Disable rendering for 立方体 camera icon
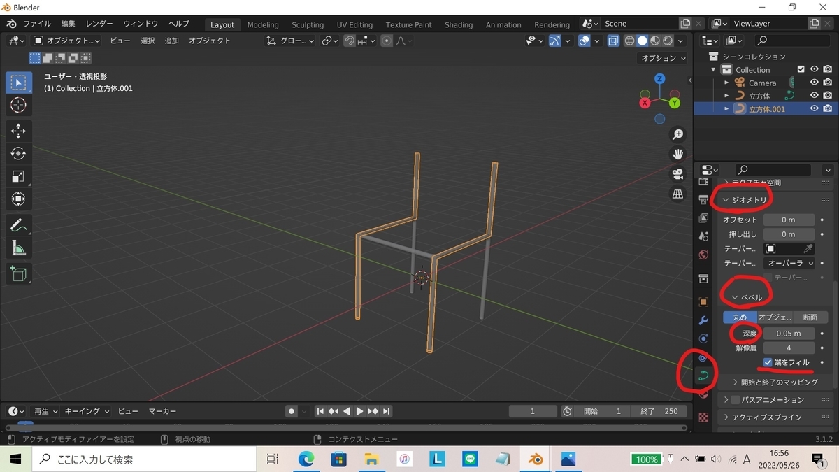 pyautogui.click(x=827, y=96)
